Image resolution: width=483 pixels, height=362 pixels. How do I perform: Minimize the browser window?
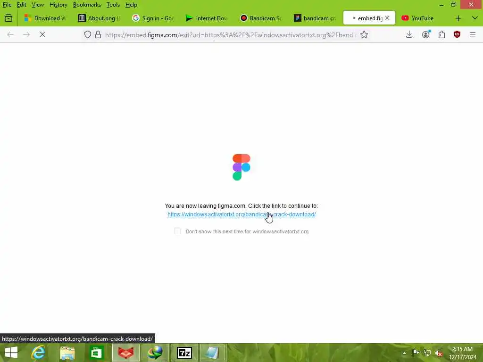tap(441, 5)
